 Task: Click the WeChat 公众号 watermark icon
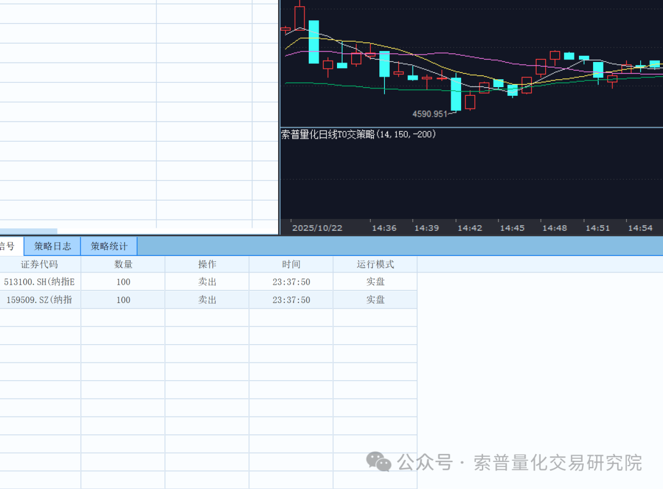(x=380, y=462)
